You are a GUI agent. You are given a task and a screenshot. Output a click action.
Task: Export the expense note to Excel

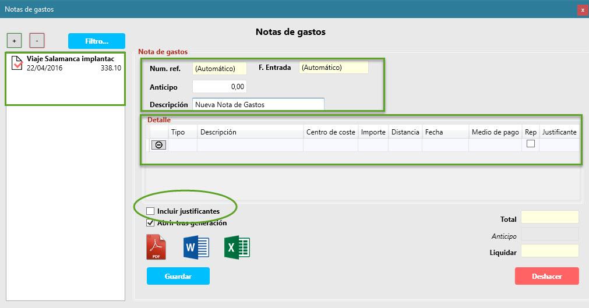coord(237,247)
